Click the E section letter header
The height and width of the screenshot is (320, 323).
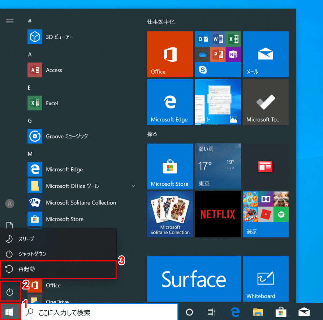[29, 88]
